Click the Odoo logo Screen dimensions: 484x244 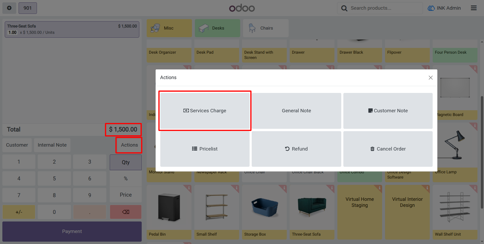242,8
